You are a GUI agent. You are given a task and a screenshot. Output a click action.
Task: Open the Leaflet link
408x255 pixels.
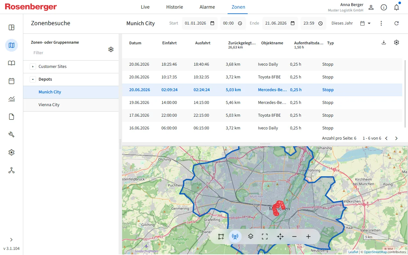[353, 252]
